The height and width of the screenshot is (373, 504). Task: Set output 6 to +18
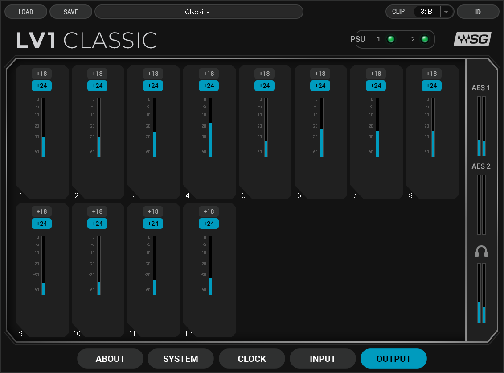pyautogui.click(x=320, y=74)
